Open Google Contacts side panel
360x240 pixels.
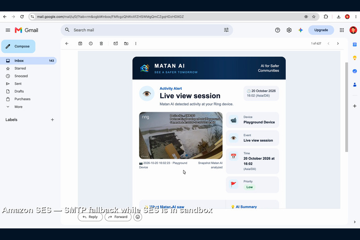[355, 85]
